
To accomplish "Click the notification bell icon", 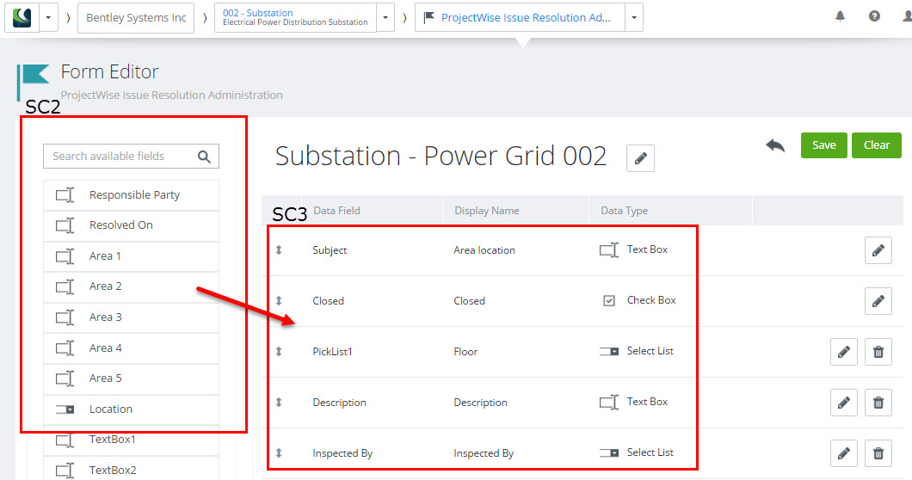I will coord(840,16).
